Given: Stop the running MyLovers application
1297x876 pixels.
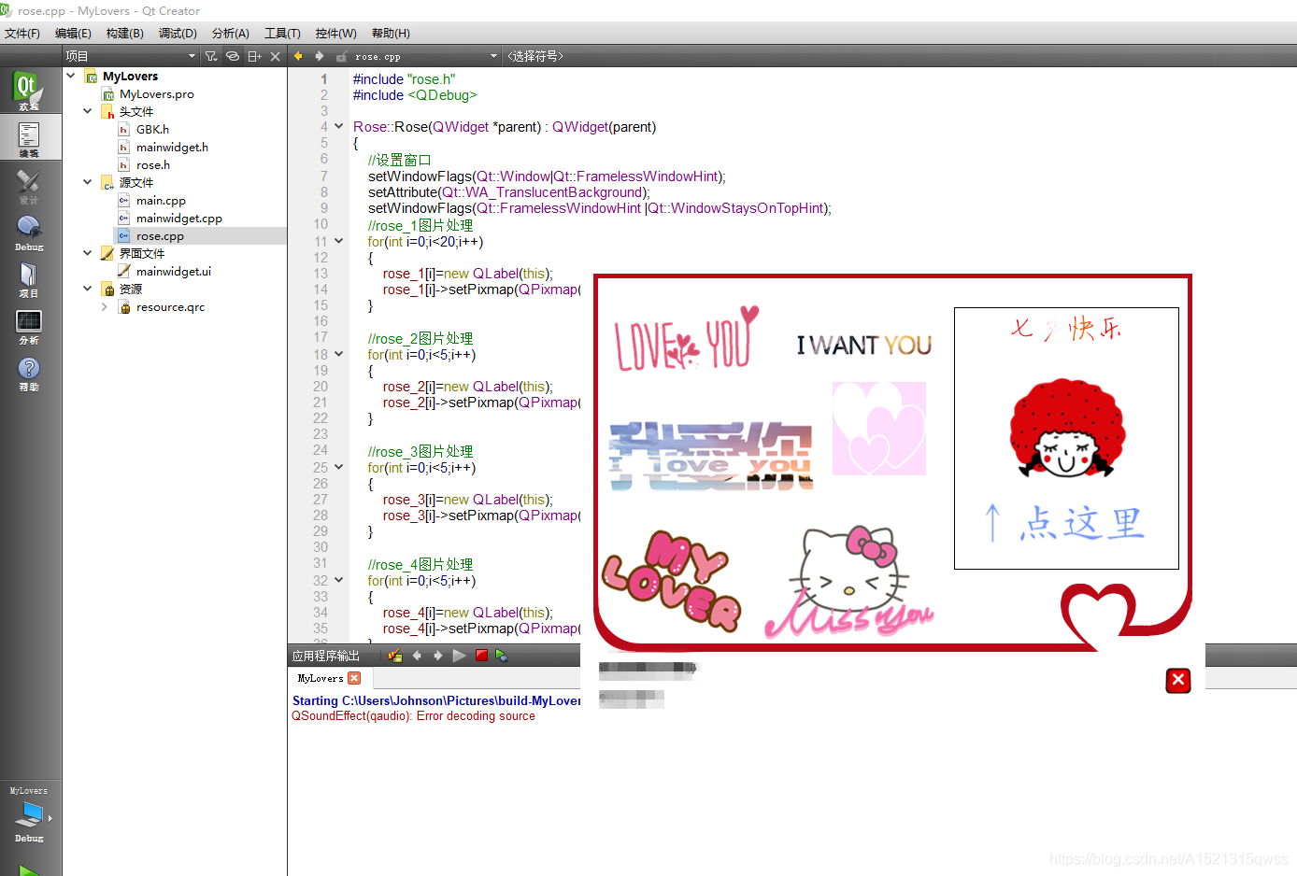Looking at the screenshot, I should tap(481, 656).
